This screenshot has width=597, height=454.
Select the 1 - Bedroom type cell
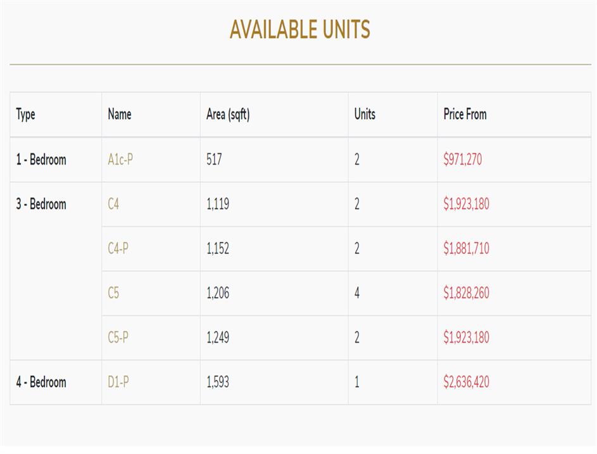click(x=41, y=160)
